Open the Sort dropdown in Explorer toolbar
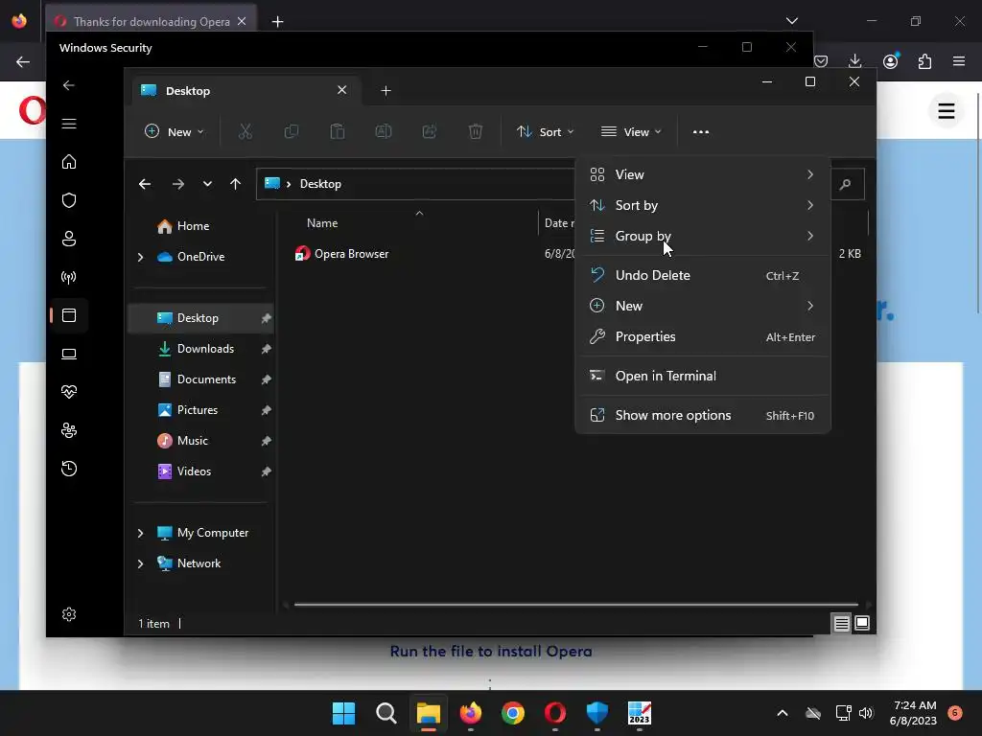Viewport: 982px width, 736px height. (x=545, y=132)
